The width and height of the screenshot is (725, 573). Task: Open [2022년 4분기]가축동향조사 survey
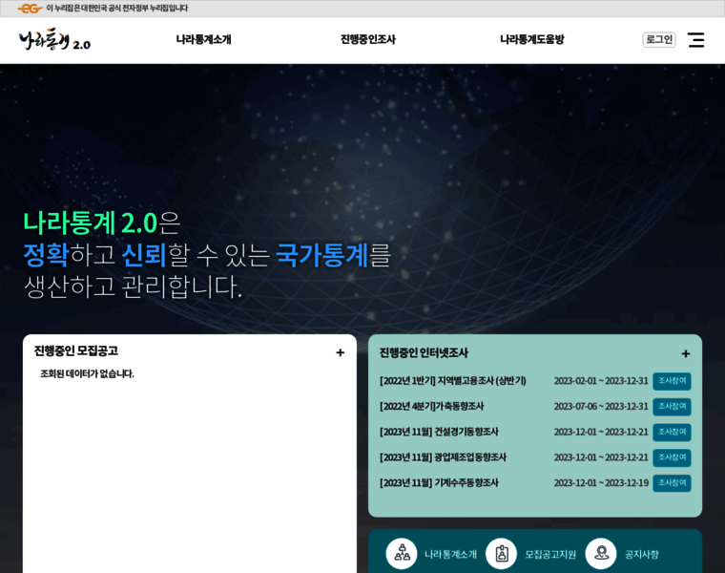click(431, 407)
